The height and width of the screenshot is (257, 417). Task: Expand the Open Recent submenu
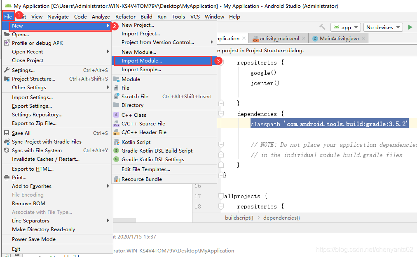click(108, 51)
